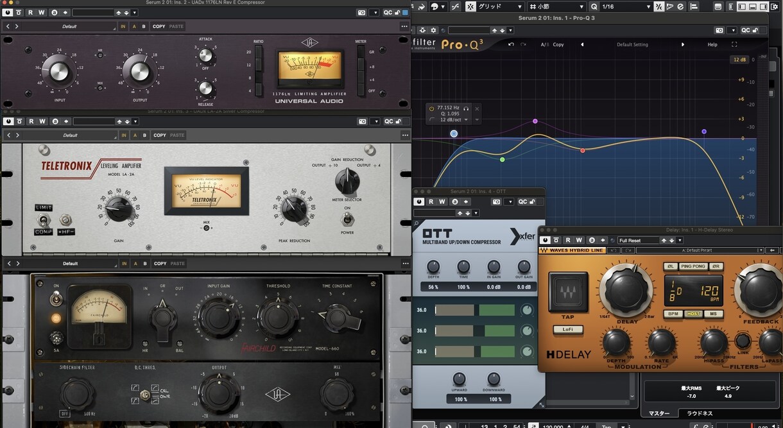Go to next preset in LA-2A
783x428 pixels.
[x=17, y=135]
